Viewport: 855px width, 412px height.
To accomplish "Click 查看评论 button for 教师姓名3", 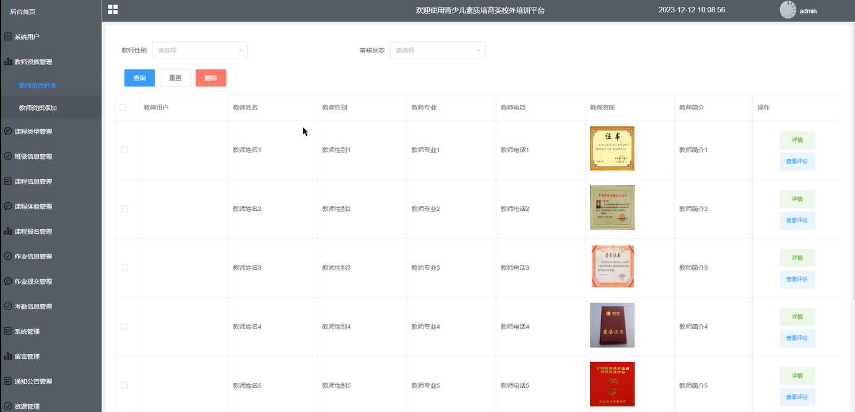I will (797, 279).
